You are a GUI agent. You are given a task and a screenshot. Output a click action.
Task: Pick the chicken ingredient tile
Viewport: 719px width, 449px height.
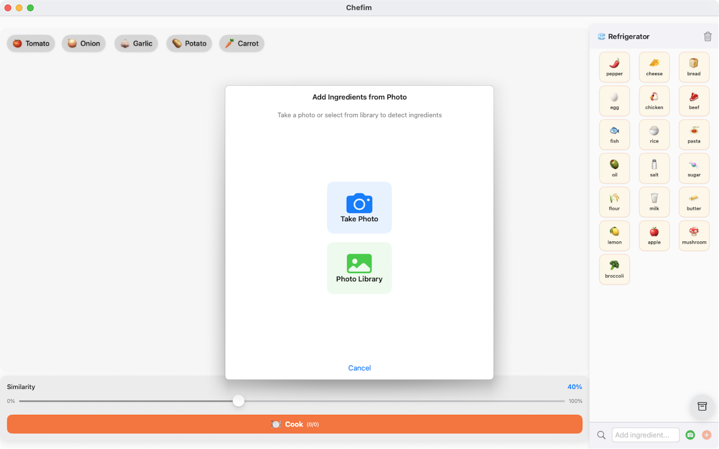tap(654, 101)
